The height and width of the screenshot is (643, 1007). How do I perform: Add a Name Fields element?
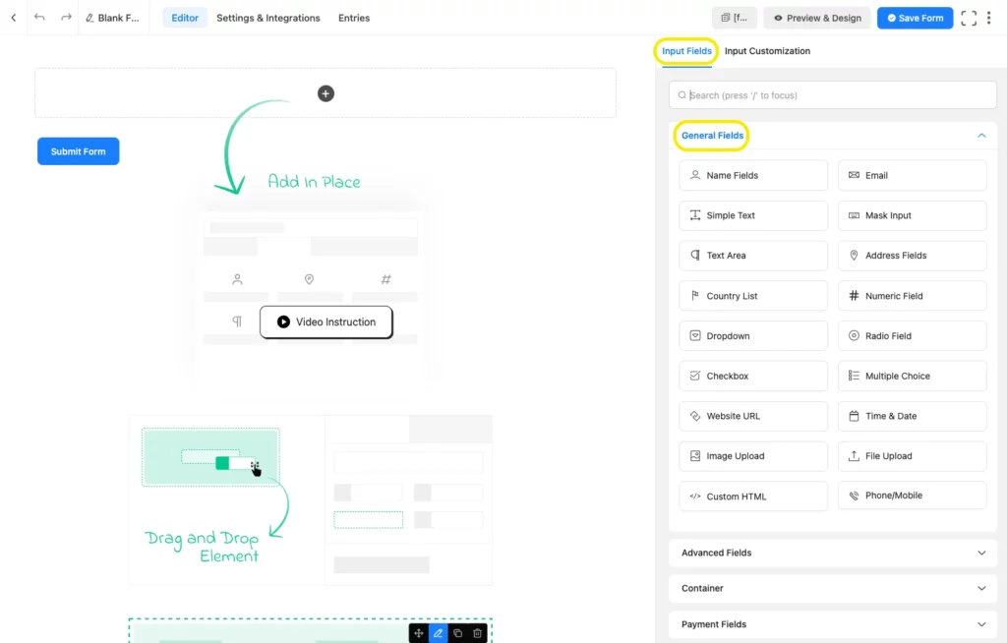tap(753, 175)
